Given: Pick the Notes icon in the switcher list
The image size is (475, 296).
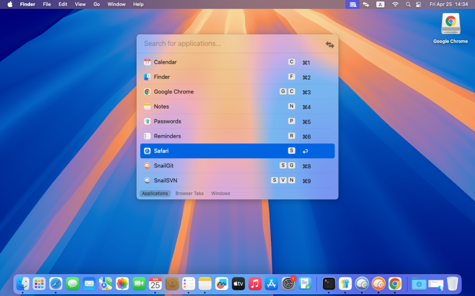Looking at the screenshot, I should coord(147,107).
